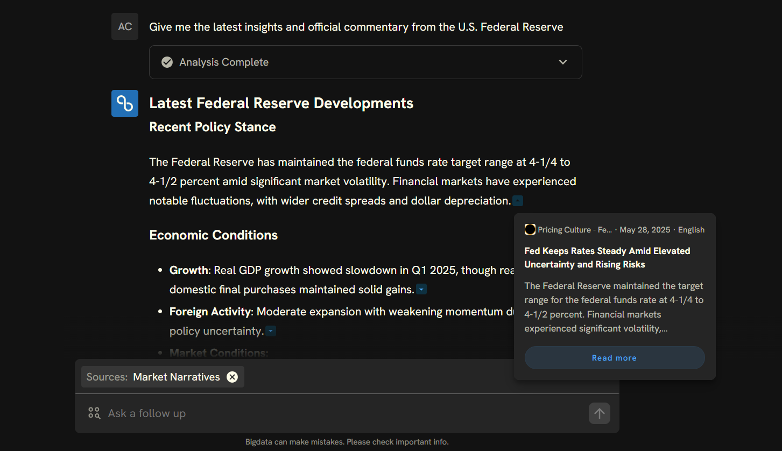Viewport: 782px width, 451px height.
Task: Click the Sources label
Action: tap(107, 377)
